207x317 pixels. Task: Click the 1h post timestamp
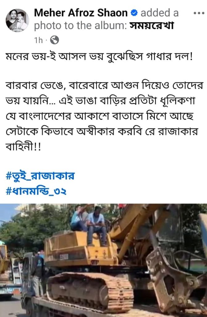coord(38,40)
